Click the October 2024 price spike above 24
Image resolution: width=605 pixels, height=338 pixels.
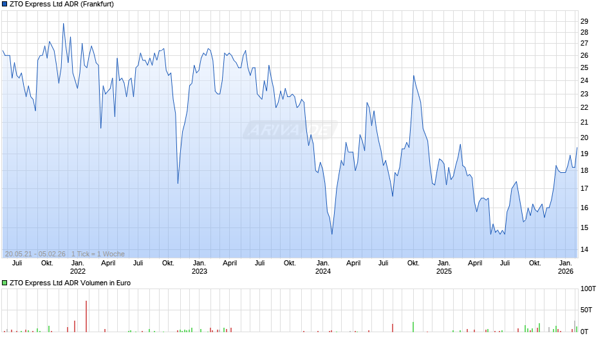click(414, 76)
